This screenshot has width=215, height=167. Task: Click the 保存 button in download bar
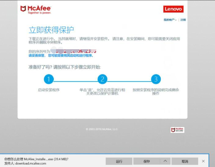[x=147, y=161]
